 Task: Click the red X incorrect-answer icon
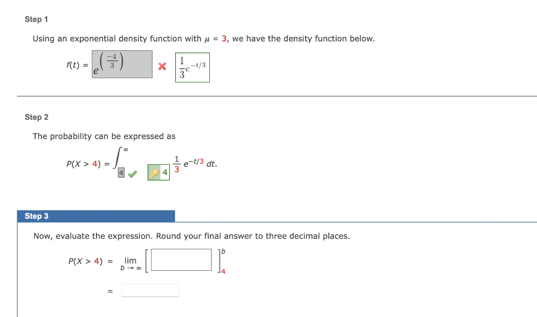pyautogui.click(x=163, y=66)
